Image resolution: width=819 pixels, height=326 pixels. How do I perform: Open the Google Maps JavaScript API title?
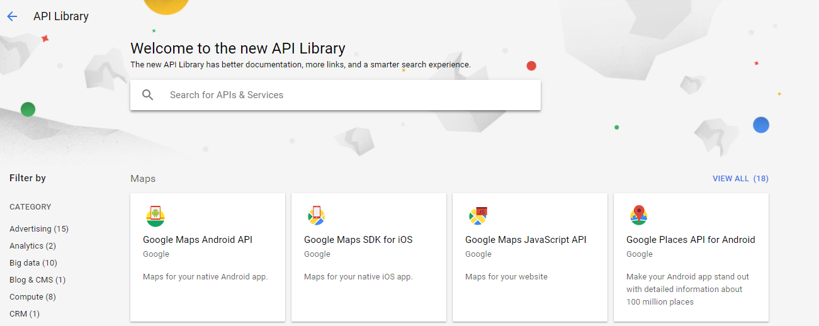pos(526,240)
